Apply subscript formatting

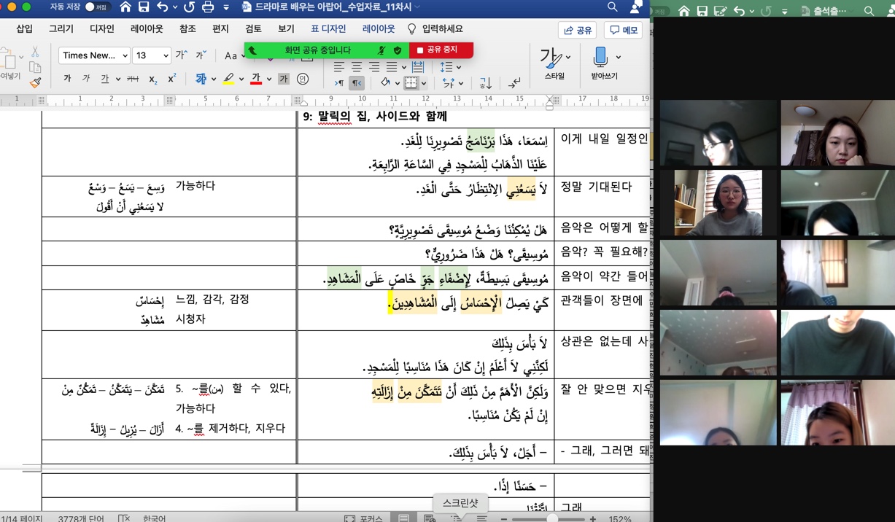pyautogui.click(x=152, y=79)
